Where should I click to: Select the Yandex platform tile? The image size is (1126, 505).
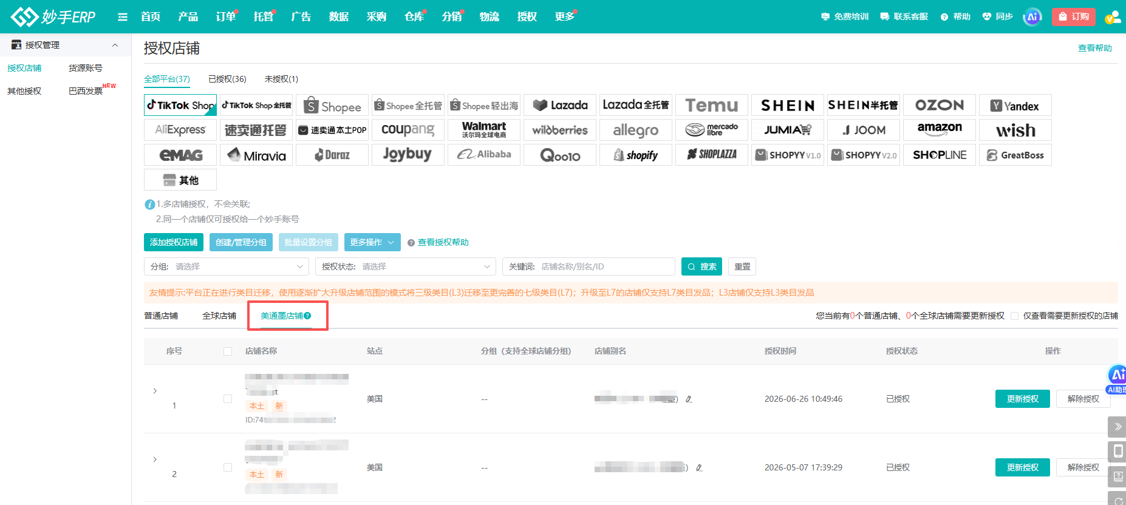[x=1015, y=105]
